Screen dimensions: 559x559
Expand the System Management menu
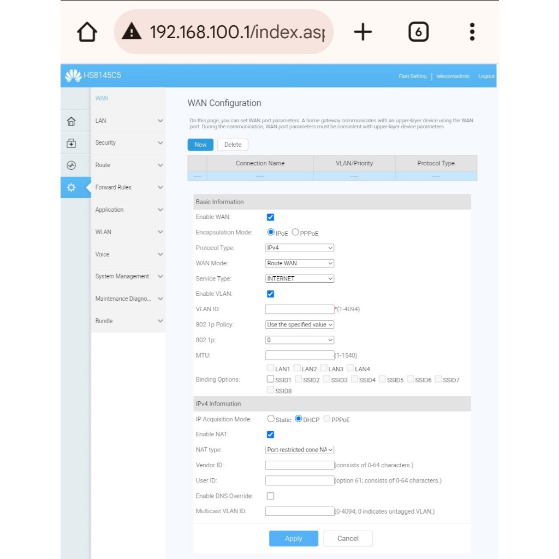[x=129, y=277]
